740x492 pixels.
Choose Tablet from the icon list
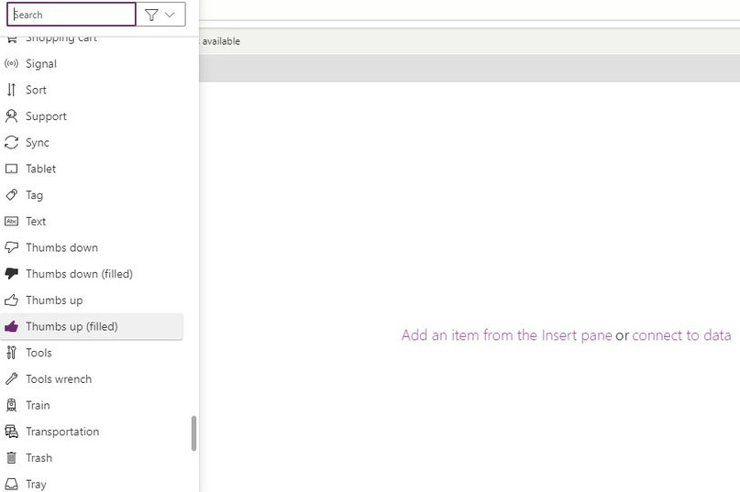(92, 169)
